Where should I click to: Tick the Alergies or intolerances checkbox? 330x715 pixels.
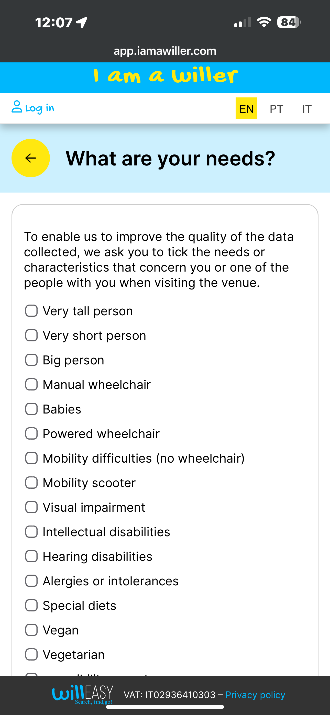click(x=31, y=581)
